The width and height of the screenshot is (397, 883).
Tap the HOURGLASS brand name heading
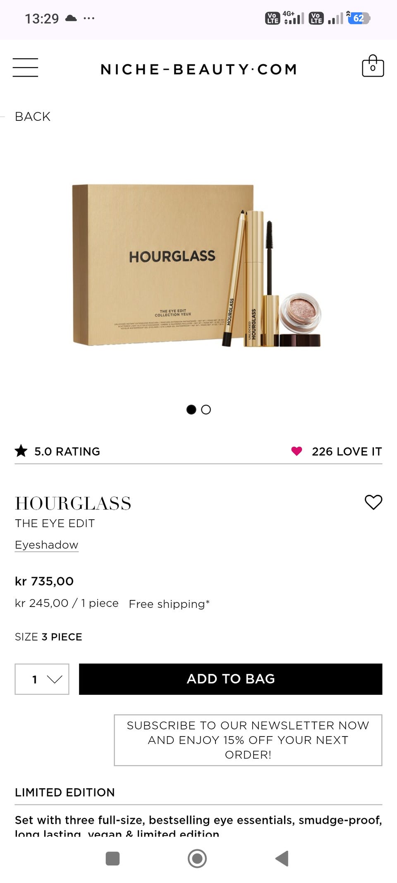point(73,503)
